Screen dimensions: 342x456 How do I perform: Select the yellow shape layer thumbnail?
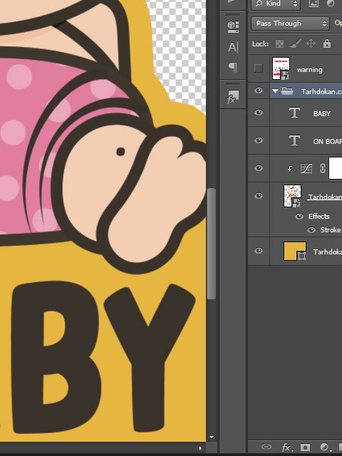point(294,251)
